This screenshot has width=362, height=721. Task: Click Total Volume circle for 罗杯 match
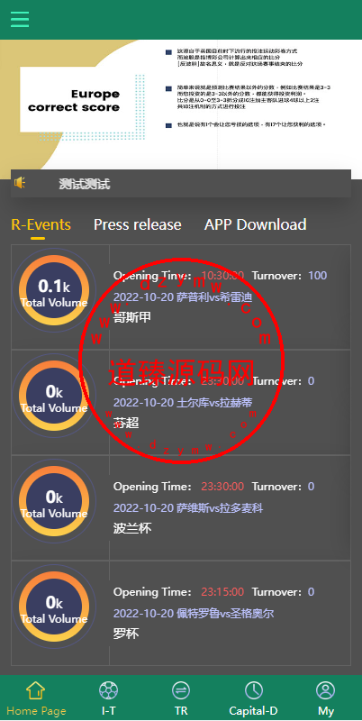(x=54, y=607)
